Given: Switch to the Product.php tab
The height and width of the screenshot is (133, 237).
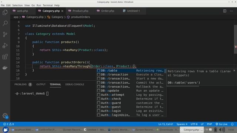Looking at the screenshot, I should [x=80, y=11].
